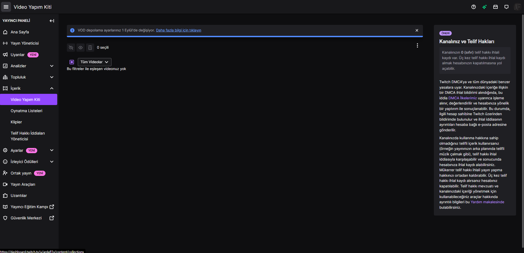Open the DMCA İlkelerimiz link

click(463, 98)
